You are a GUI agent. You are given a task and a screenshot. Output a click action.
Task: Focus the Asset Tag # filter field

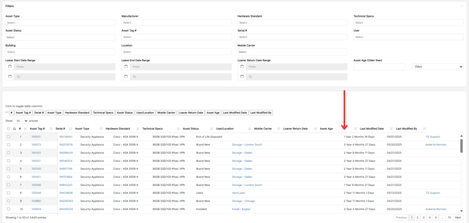[176, 37]
